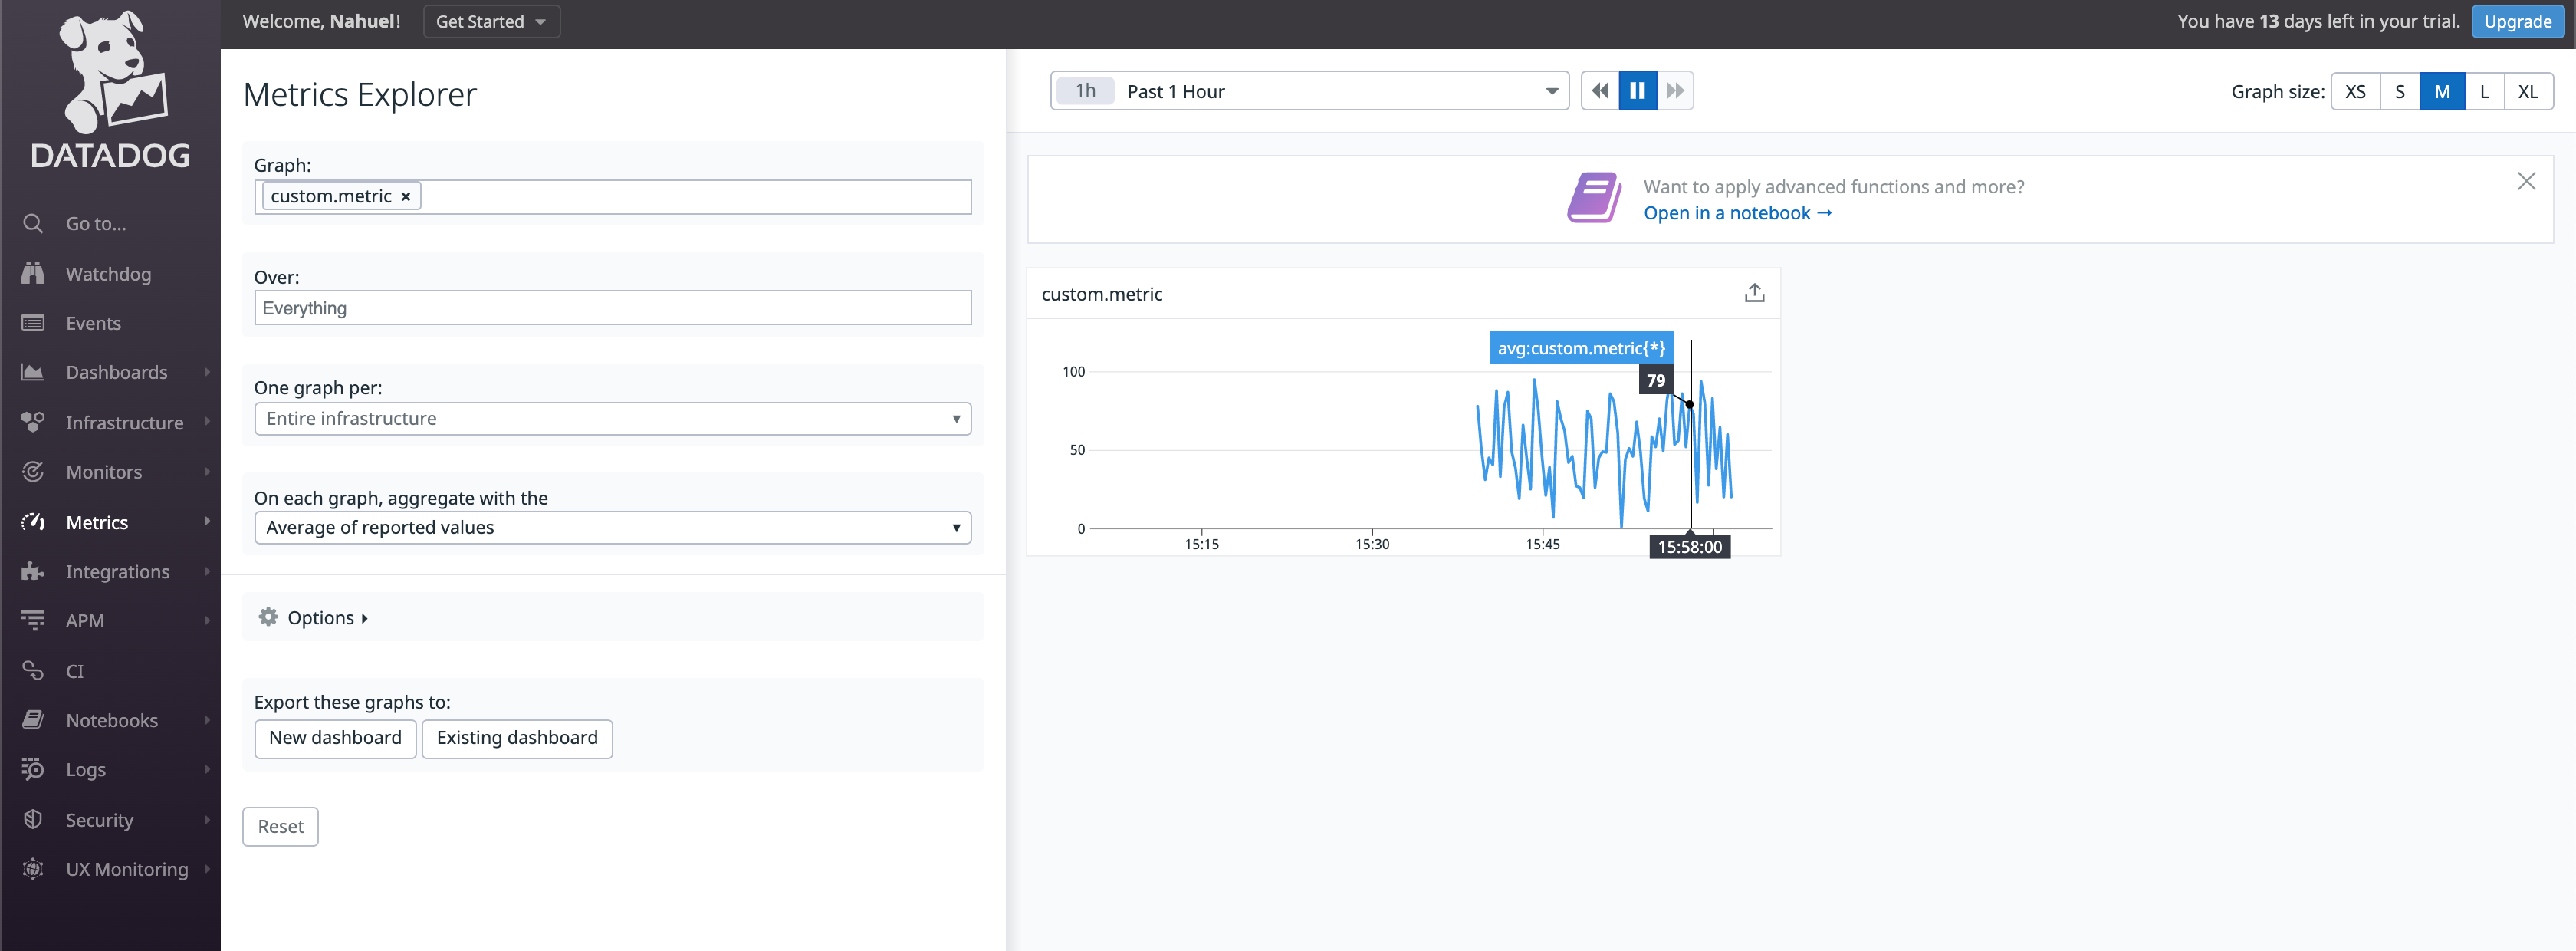2576x951 pixels.
Task: Open the Past 1 Hour time dropdown
Action: [x=1309, y=91]
